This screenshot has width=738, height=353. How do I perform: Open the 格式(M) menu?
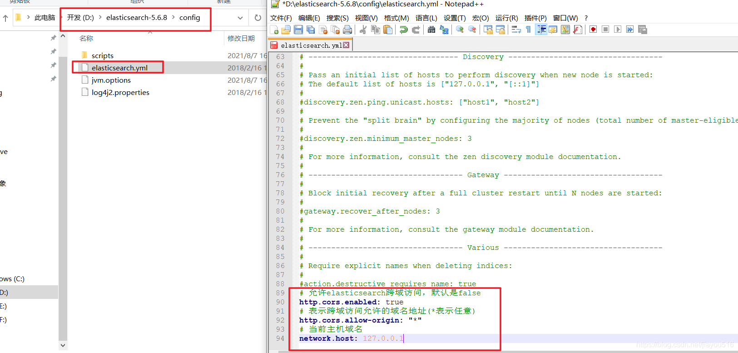396,18
